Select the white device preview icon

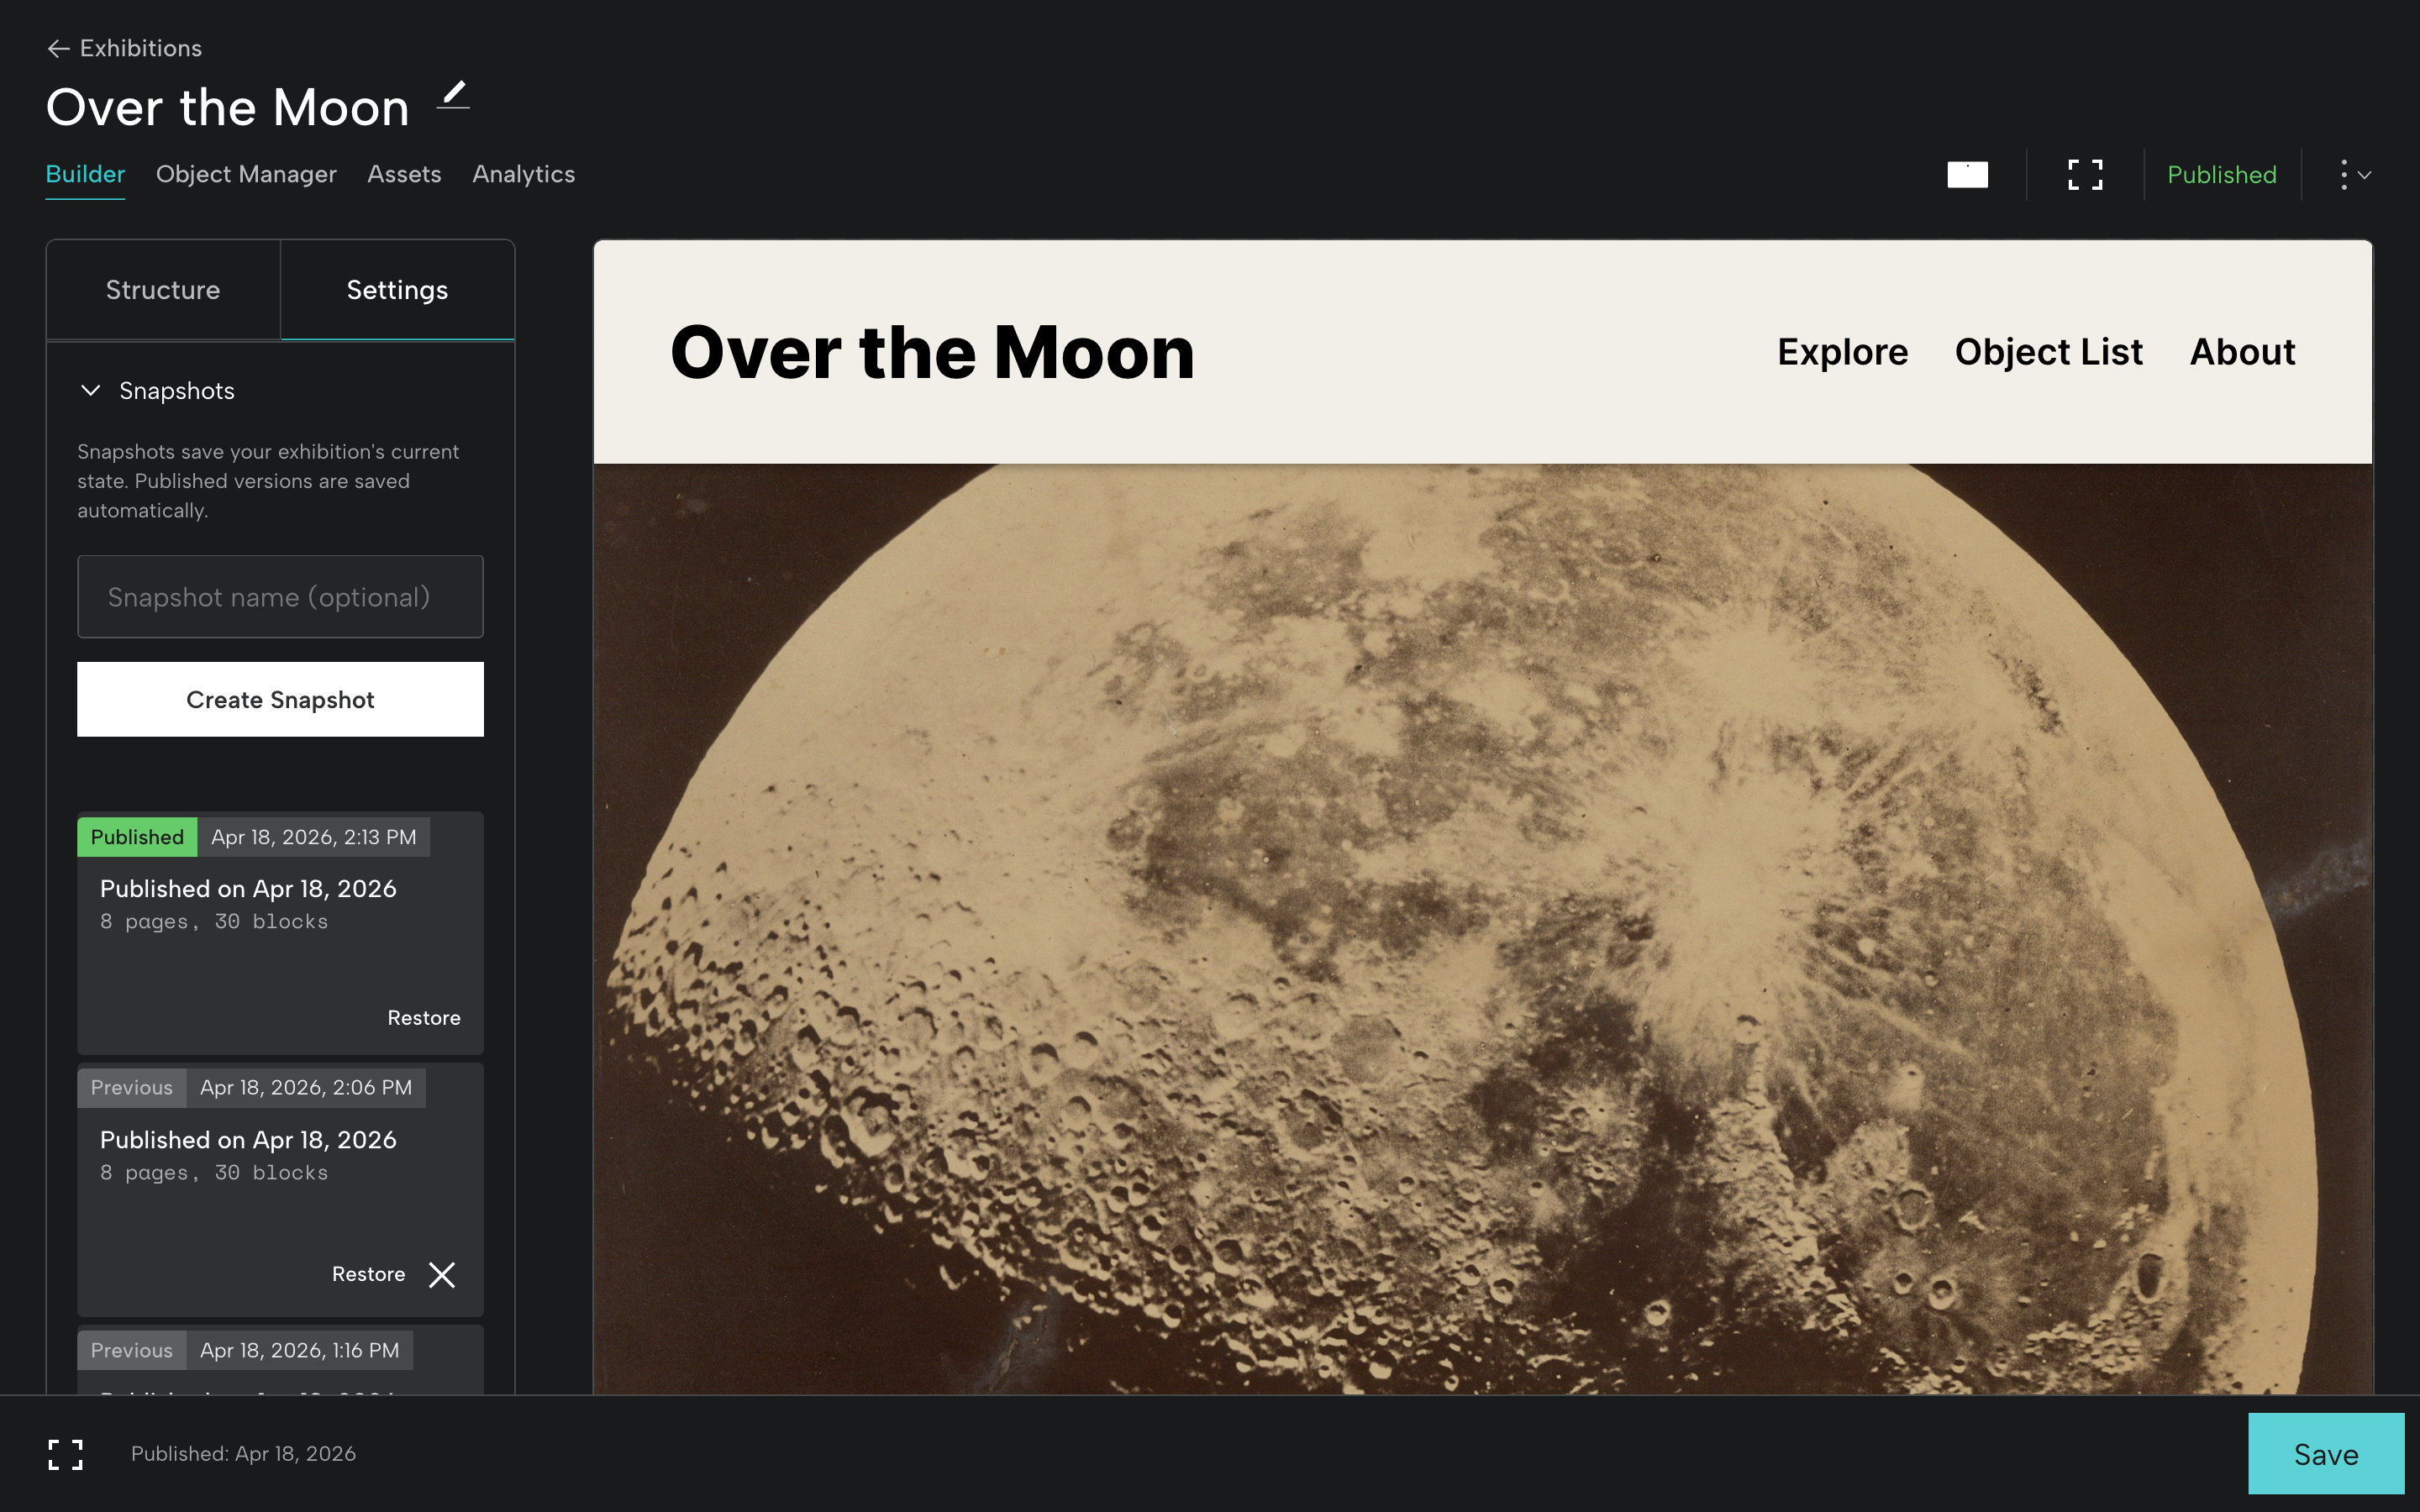[x=1967, y=175]
